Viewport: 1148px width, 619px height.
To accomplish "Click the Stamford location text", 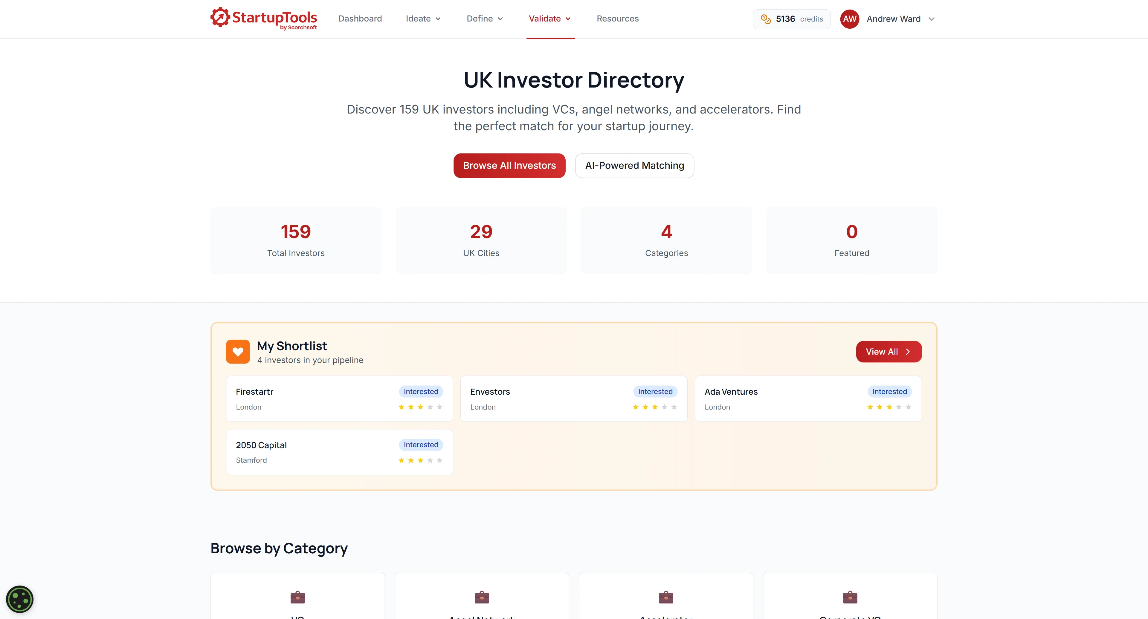I will click(251, 460).
